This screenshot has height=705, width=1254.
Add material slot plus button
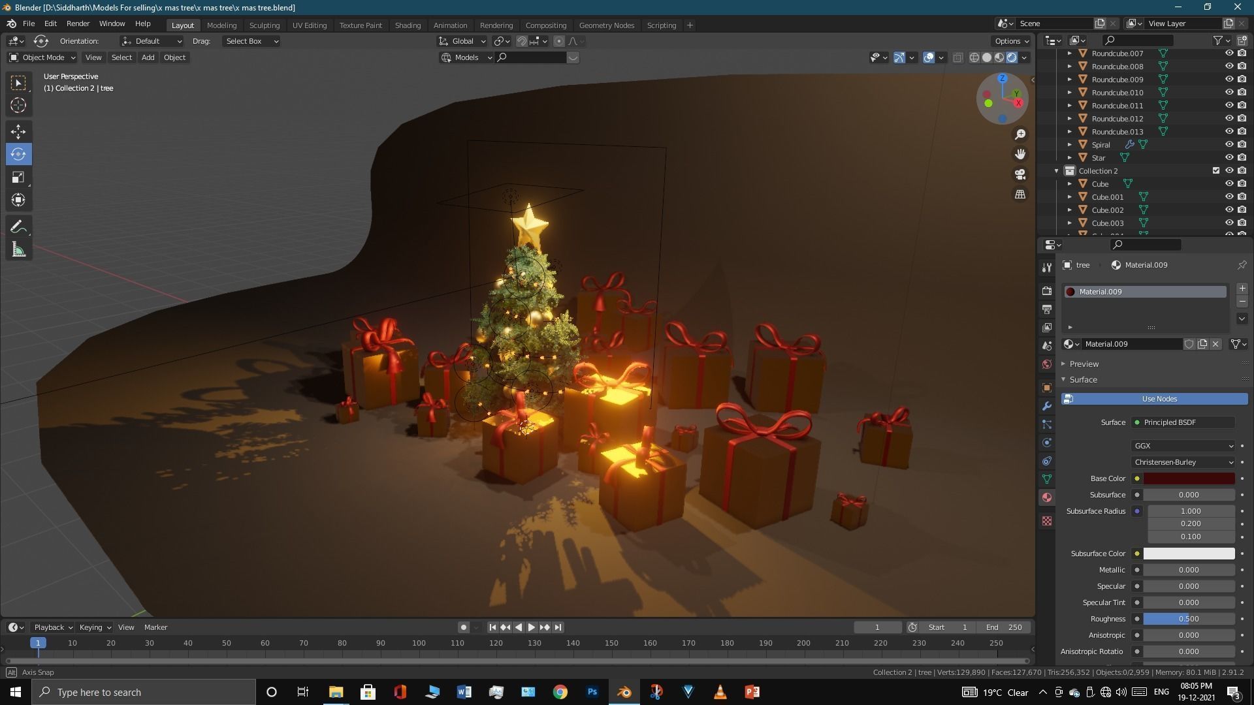coord(1242,289)
